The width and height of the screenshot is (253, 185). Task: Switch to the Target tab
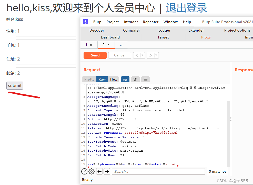click(x=163, y=37)
